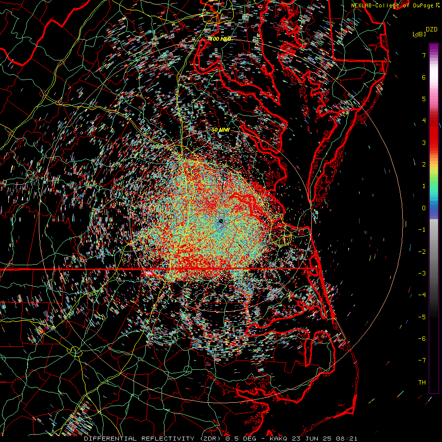Click the black radar site marker at center

221,221
